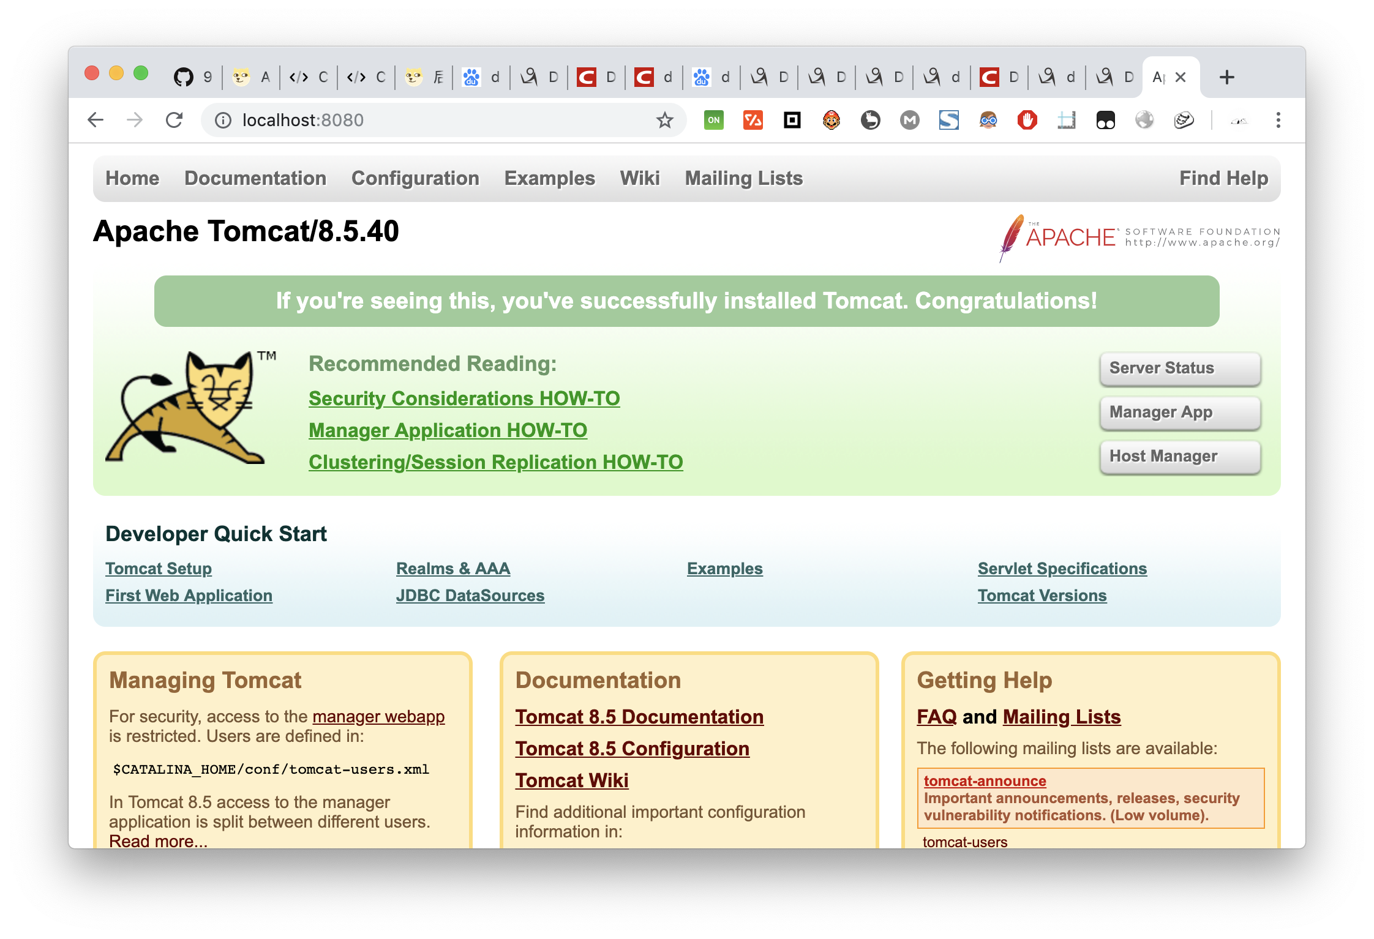This screenshot has width=1374, height=939.
Task: Open the orange percent-sign extension
Action: click(753, 120)
